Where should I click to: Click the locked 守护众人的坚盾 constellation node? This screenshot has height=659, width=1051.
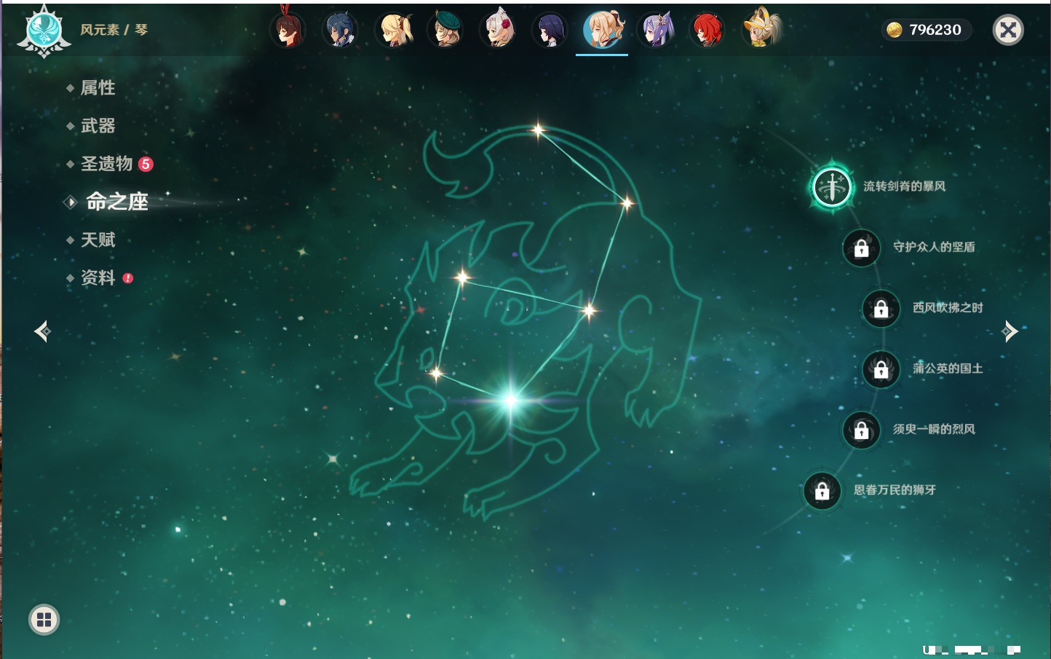pyautogui.click(x=862, y=248)
